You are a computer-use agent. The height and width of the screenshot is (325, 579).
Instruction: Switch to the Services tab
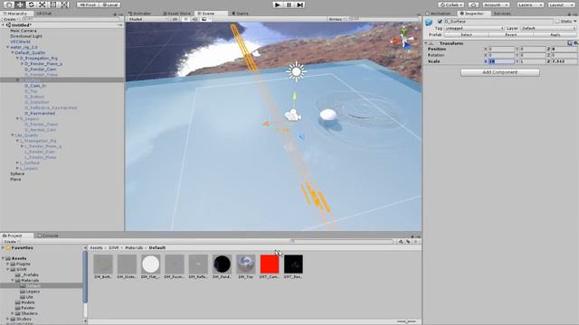[502, 14]
